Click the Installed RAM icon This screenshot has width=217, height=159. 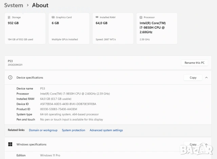pyautogui.click(x=97, y=17)
